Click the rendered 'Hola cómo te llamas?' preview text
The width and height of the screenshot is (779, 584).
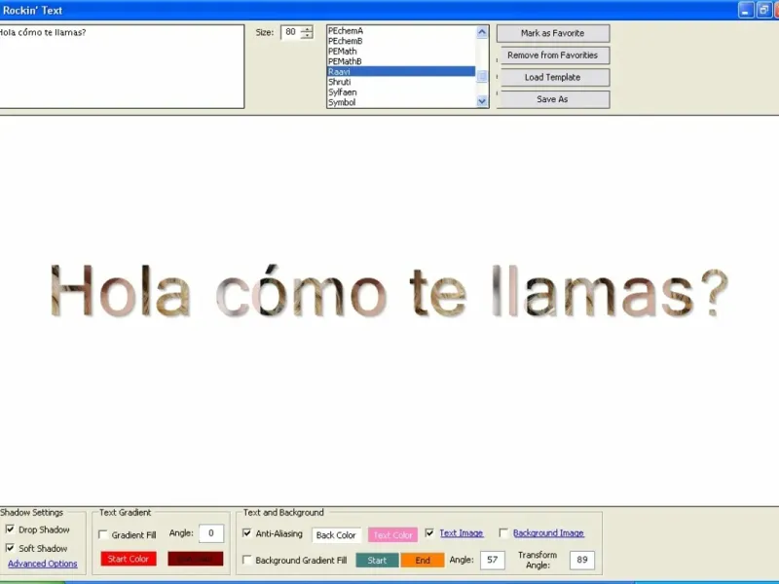tap(389, 291)
